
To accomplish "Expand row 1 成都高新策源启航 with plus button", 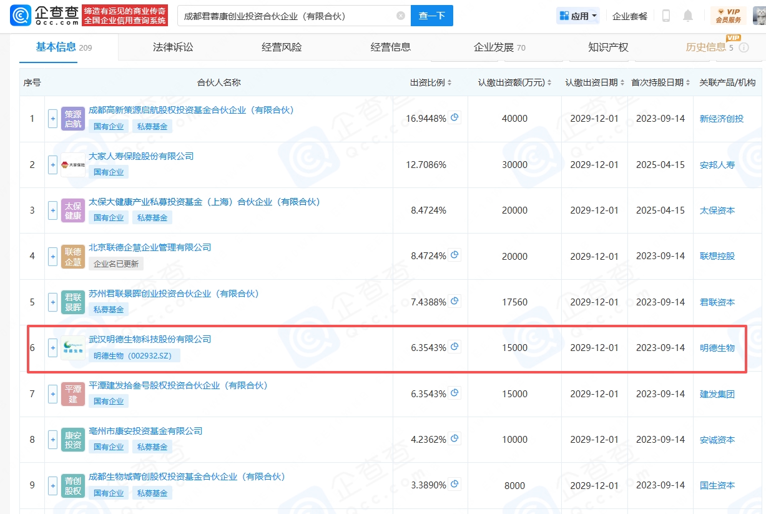I will click(53, 119).
